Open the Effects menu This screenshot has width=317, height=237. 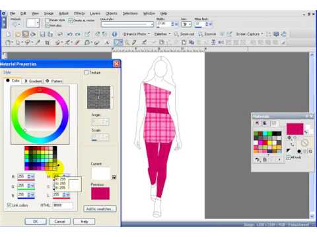(x=79, y=13)
